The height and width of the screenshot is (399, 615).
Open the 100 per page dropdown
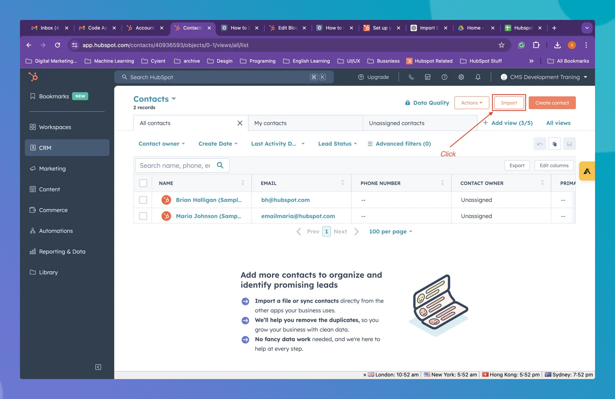[390, 231]
